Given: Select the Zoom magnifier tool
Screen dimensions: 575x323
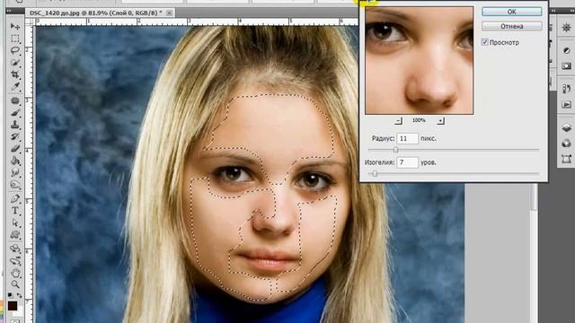Looking at the screenshot, I should click(x=15, y=284).
